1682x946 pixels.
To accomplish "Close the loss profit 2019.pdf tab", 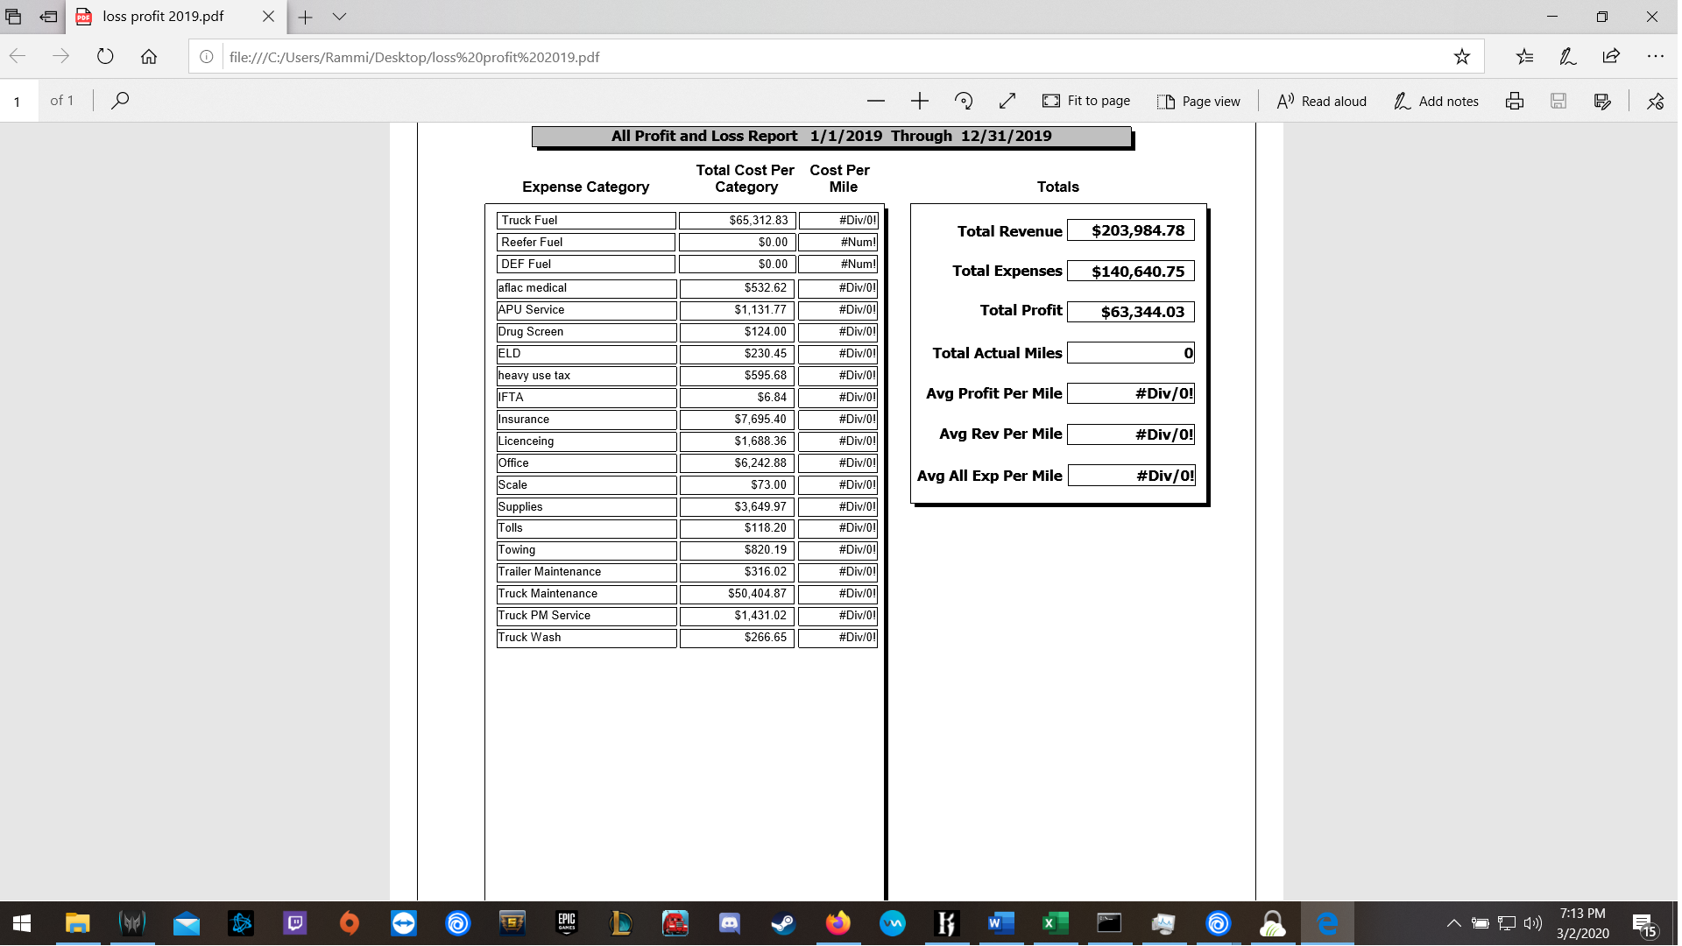I will 268,17.
